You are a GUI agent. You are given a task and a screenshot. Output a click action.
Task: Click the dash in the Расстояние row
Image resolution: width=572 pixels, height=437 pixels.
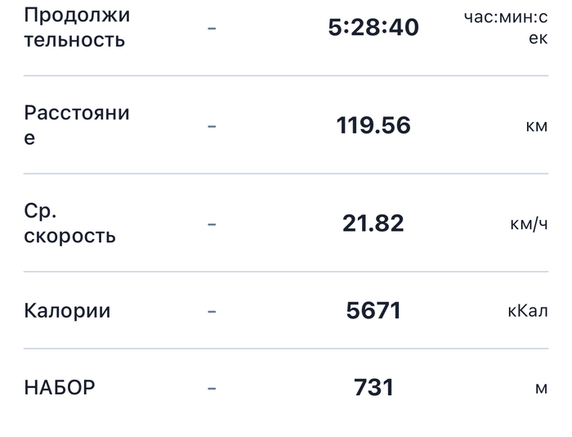click(212, 126)
